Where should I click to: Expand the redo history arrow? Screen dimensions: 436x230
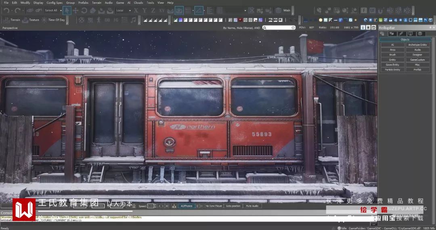(x=23, y=10)
